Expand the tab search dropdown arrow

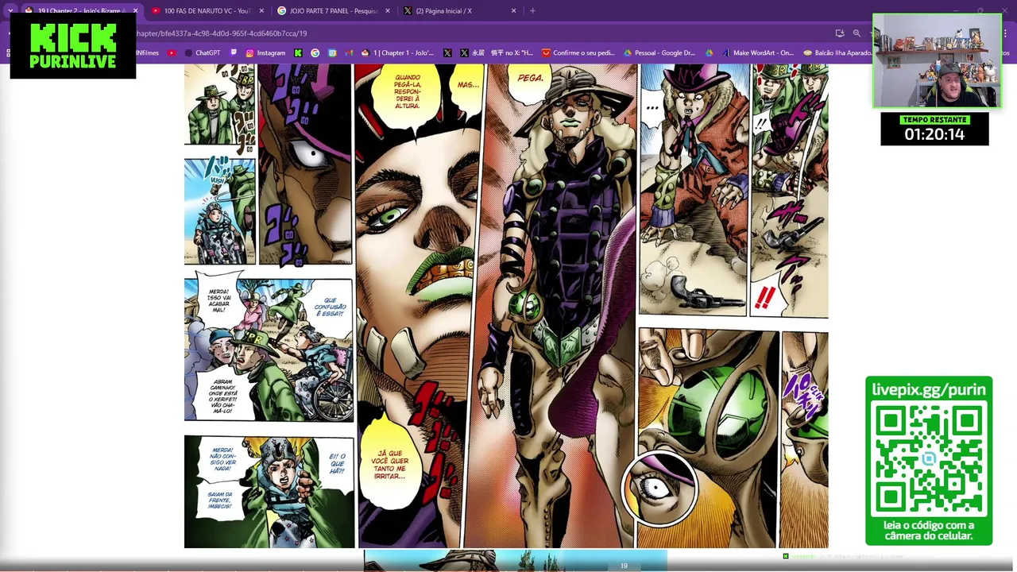click(x=10, y=11)
